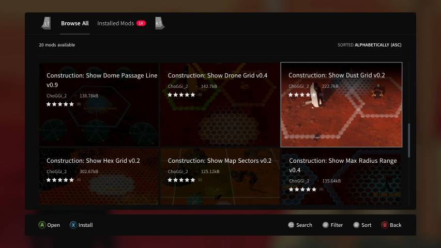441x248 pixels.
Task: Open the Installed Mods tab
Action: (115, 24)
